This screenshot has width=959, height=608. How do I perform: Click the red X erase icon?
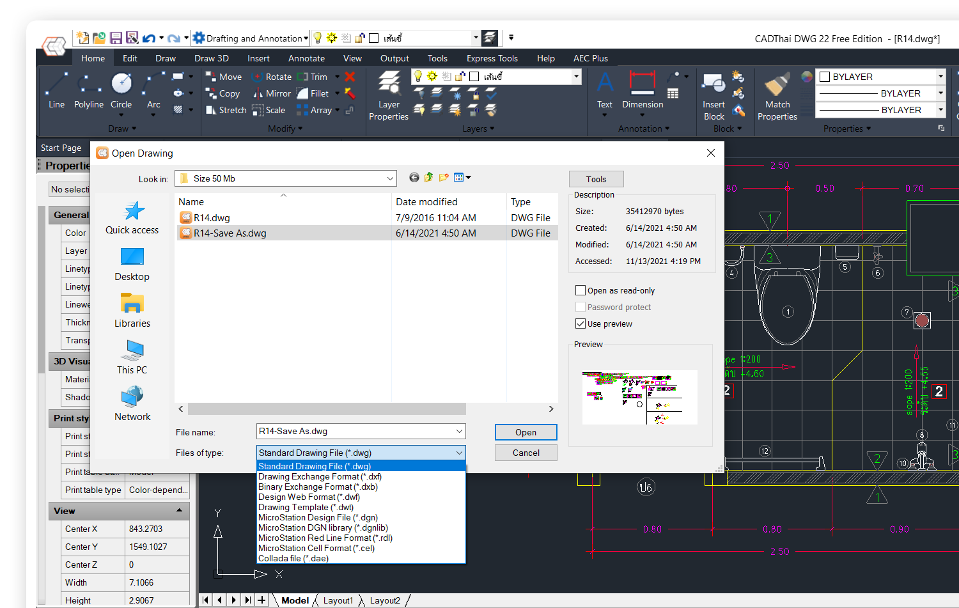[x=350, y=77]
